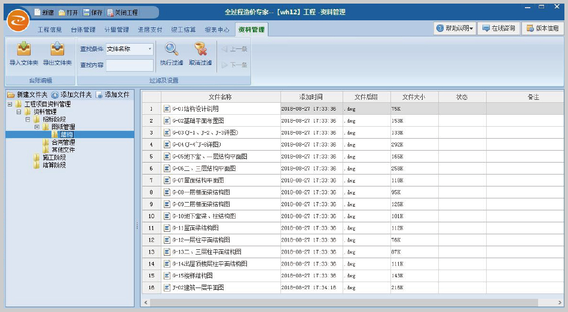Click 新建 in the quick access bar
This screenshot has height=312, width=568.
coord(44,12)
